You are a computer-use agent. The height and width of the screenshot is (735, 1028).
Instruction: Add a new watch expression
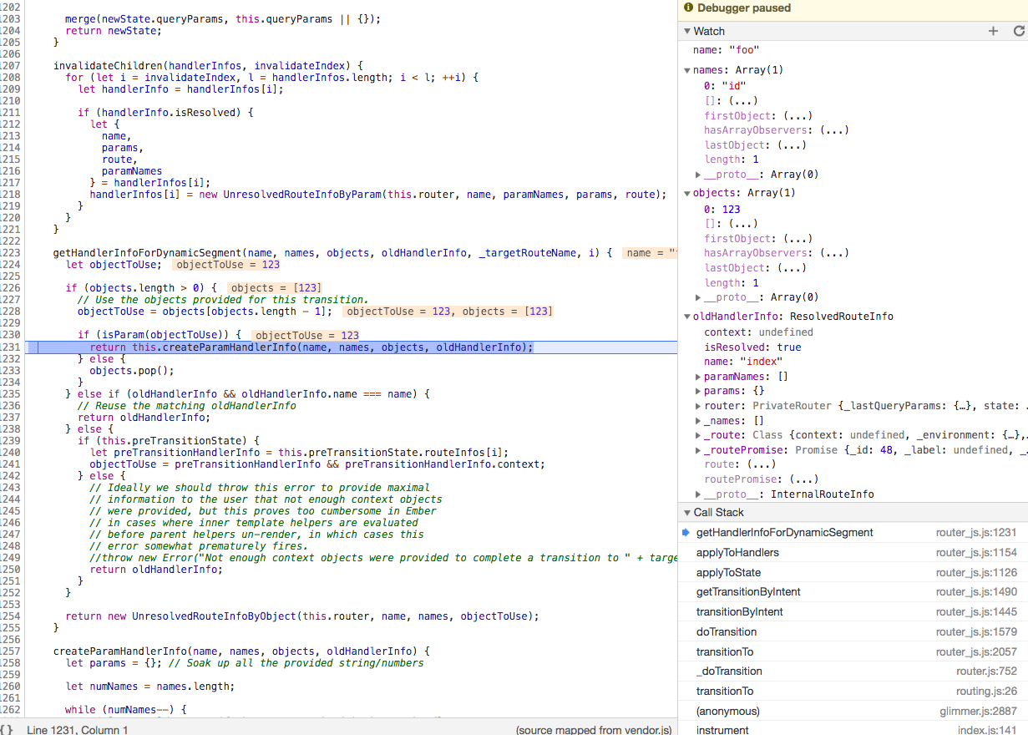click(x=993, y=30)
